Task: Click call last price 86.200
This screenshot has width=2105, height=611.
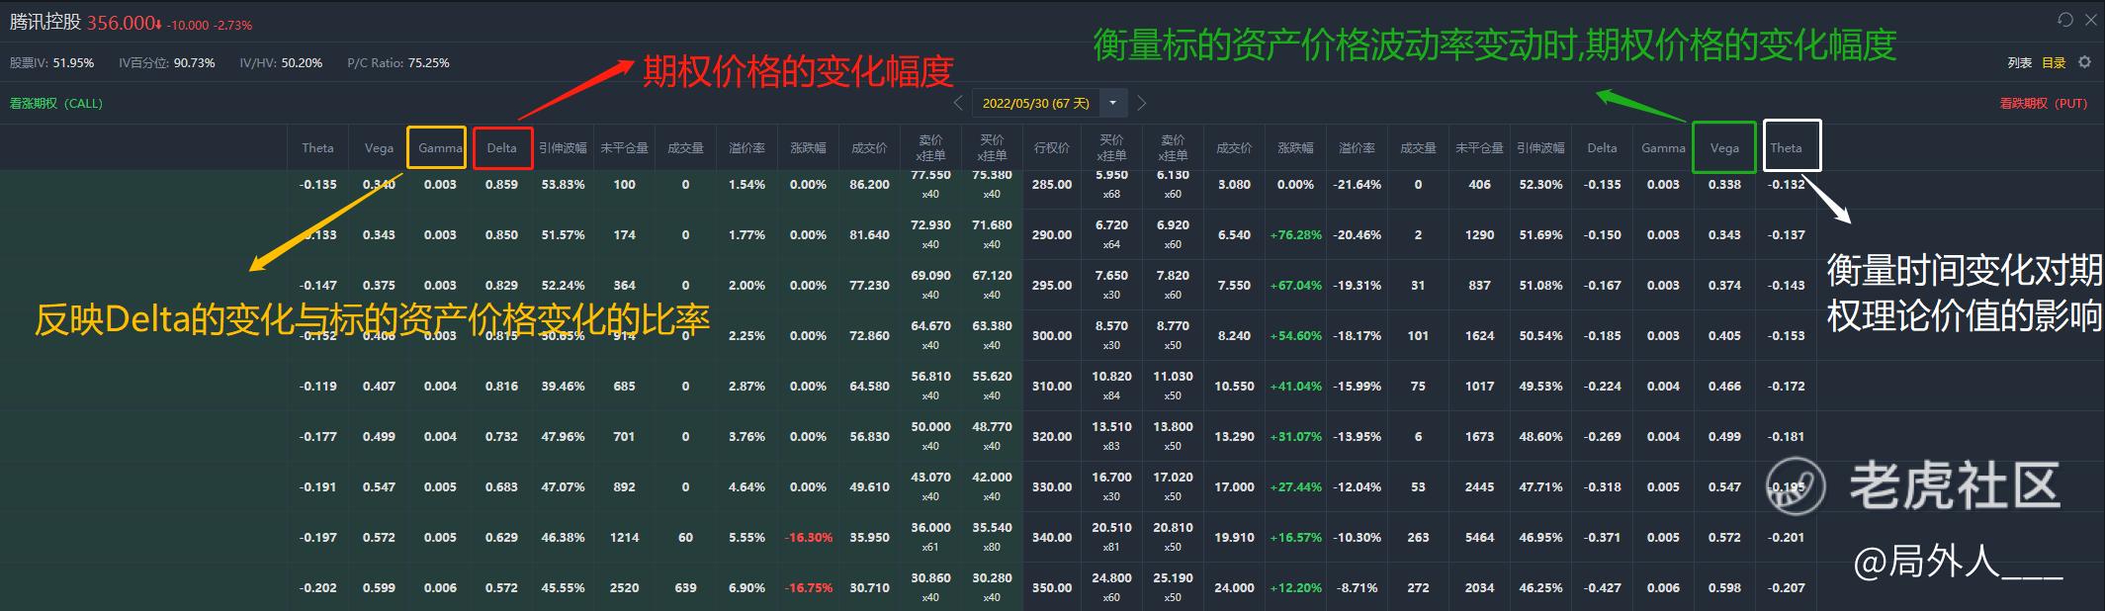Action: click(869, 185)
